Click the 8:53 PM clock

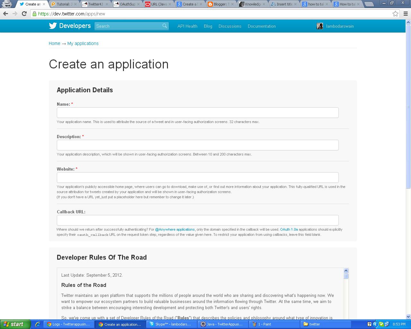399,324
